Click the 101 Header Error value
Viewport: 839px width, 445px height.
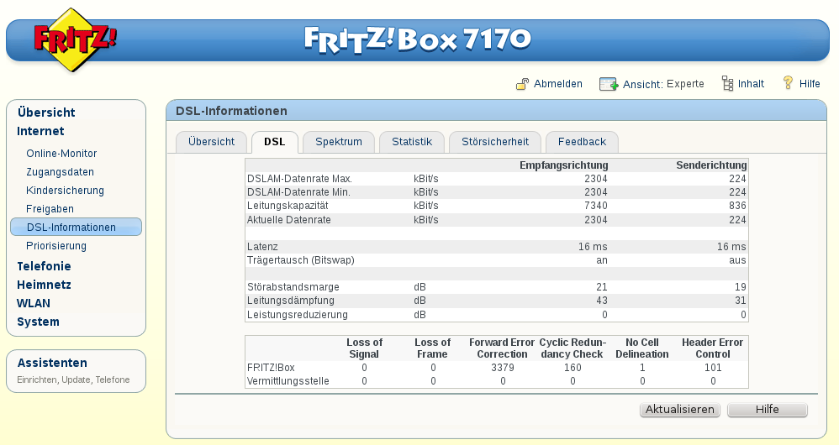coord(713,368)
